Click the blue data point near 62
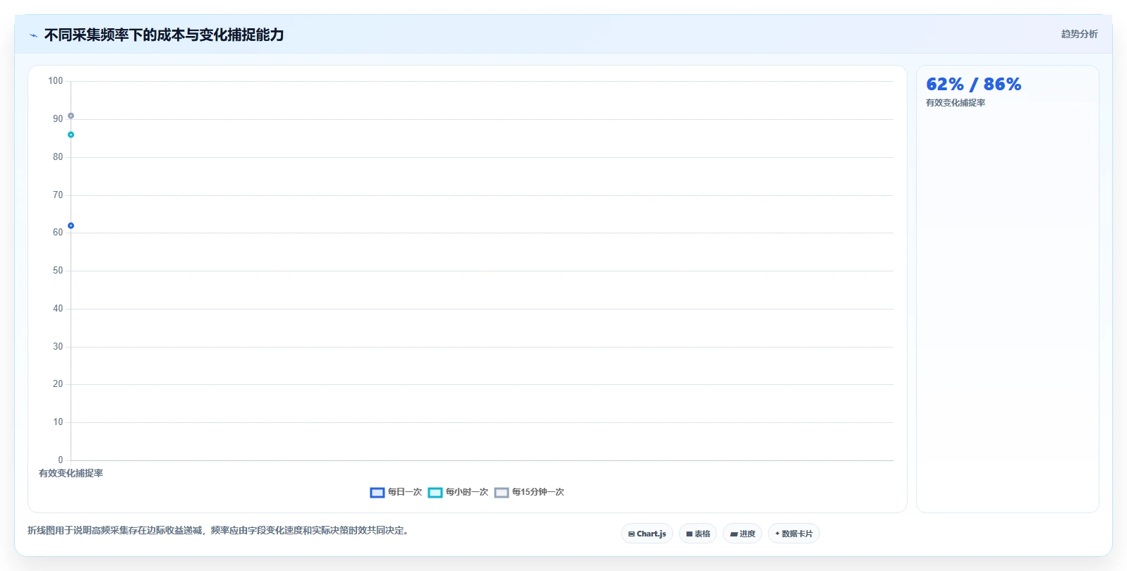 71,226
